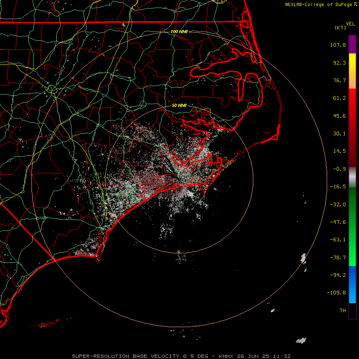359x359 pixels.
Task: Select the 107.8 scale value
Action: pyautogui.click(x=338, y=45)
